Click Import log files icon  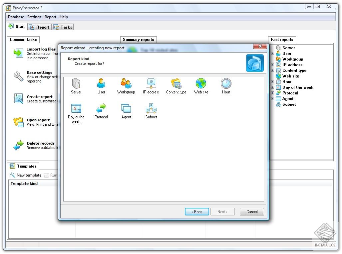18,53
